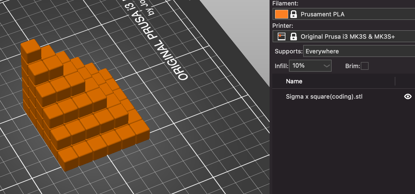Open the Supports dropdown set to Everywhere
The width and height of the screenshot is (415, 194).
[359, 51]
